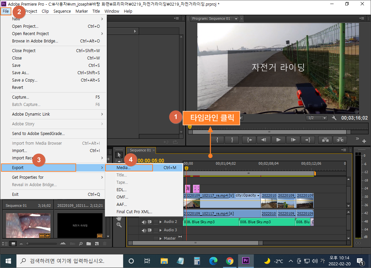Select the Zoom magnifier tool
371x268 pixels.
coord(119,225)
